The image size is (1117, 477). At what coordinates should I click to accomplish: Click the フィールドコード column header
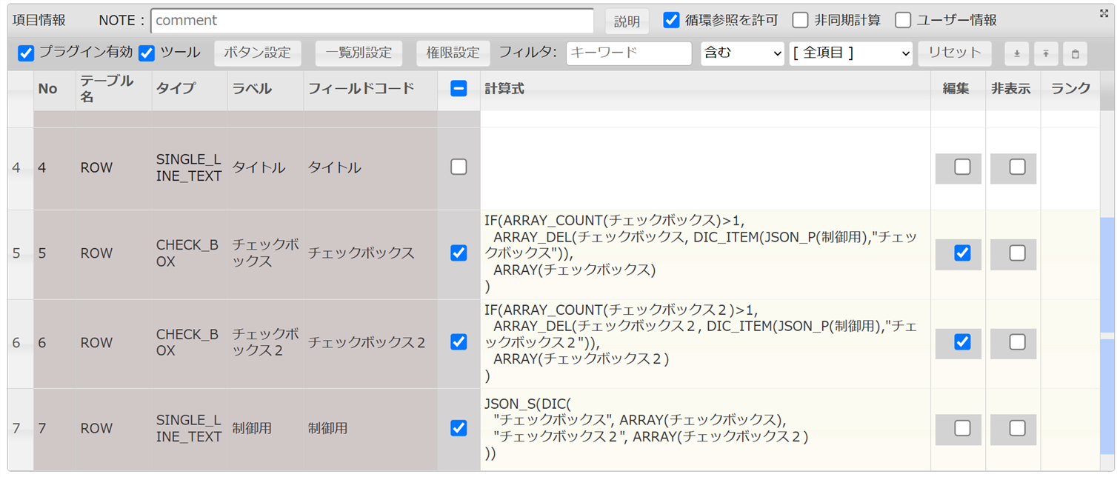(370, 90)
